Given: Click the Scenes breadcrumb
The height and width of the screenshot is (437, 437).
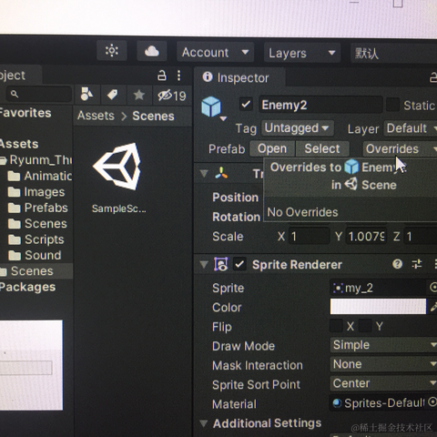Looking at the screenshot, I should 153,117.
